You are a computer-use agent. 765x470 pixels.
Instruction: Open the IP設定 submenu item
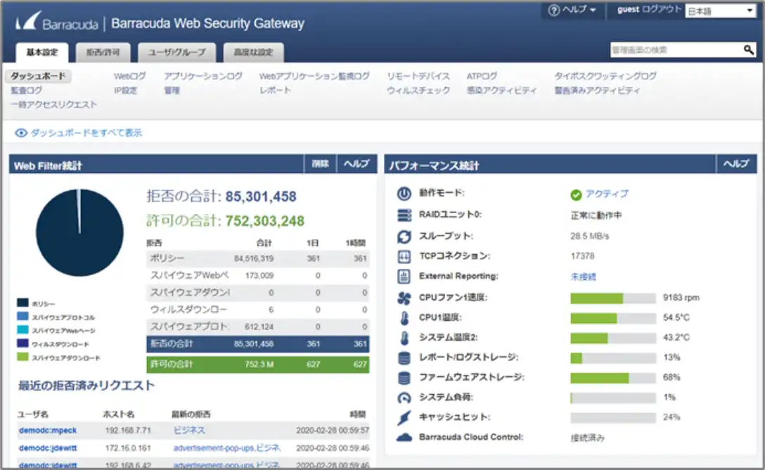[x=125, y=90]
